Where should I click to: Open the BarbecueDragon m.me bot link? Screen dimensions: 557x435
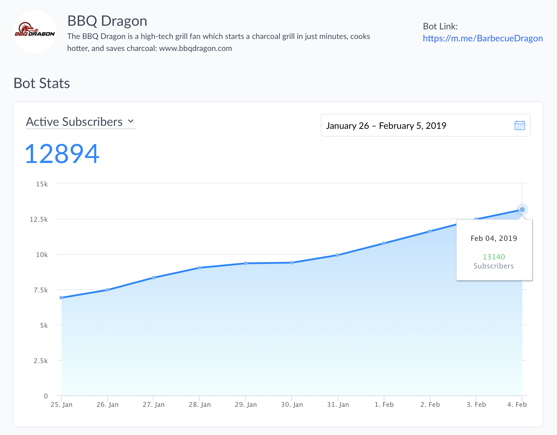[483, 38]
